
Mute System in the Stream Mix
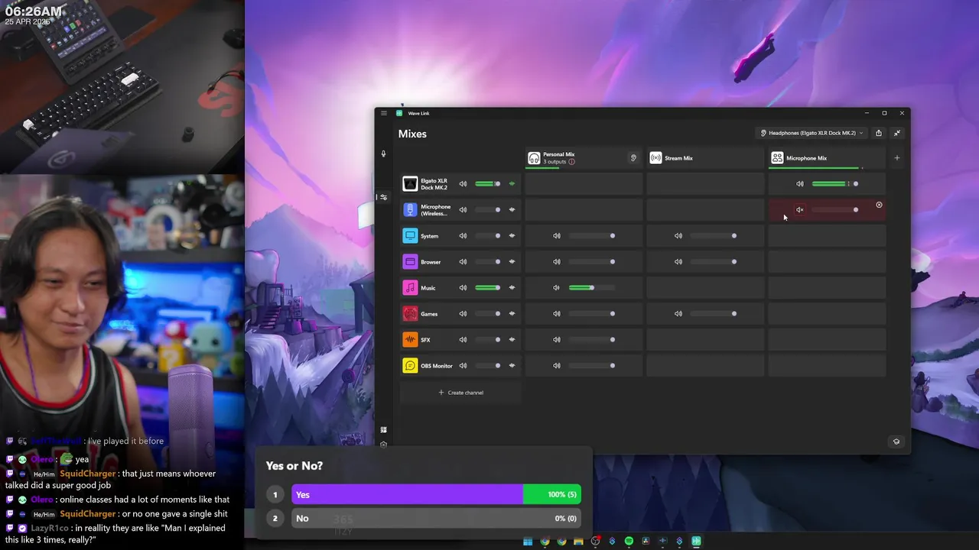[x=678, y=236]
